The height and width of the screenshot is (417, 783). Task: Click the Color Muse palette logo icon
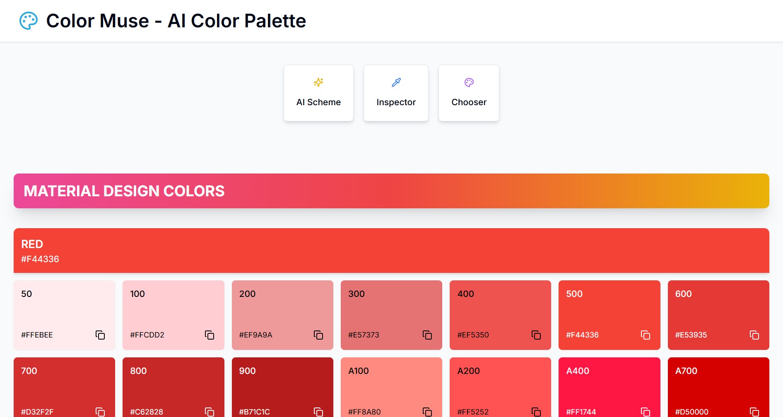click(x=29, y=21)
